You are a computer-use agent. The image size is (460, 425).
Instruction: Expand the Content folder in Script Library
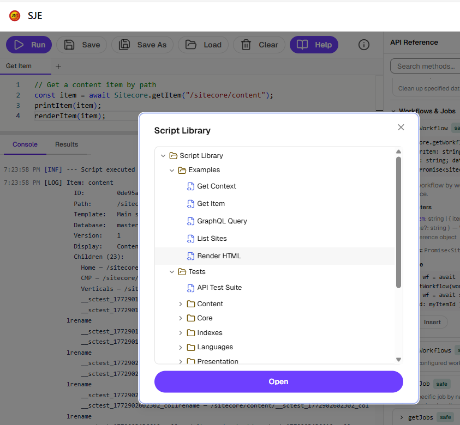180,303
